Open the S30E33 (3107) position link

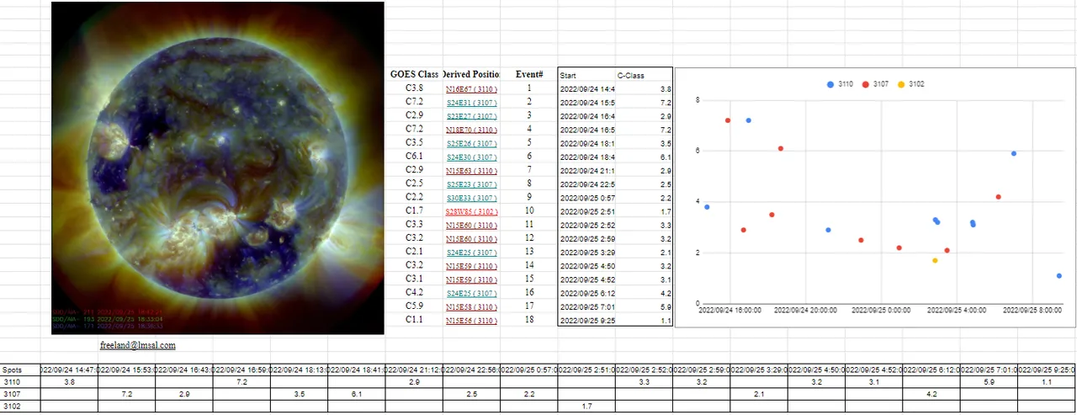tap(471, 198)
